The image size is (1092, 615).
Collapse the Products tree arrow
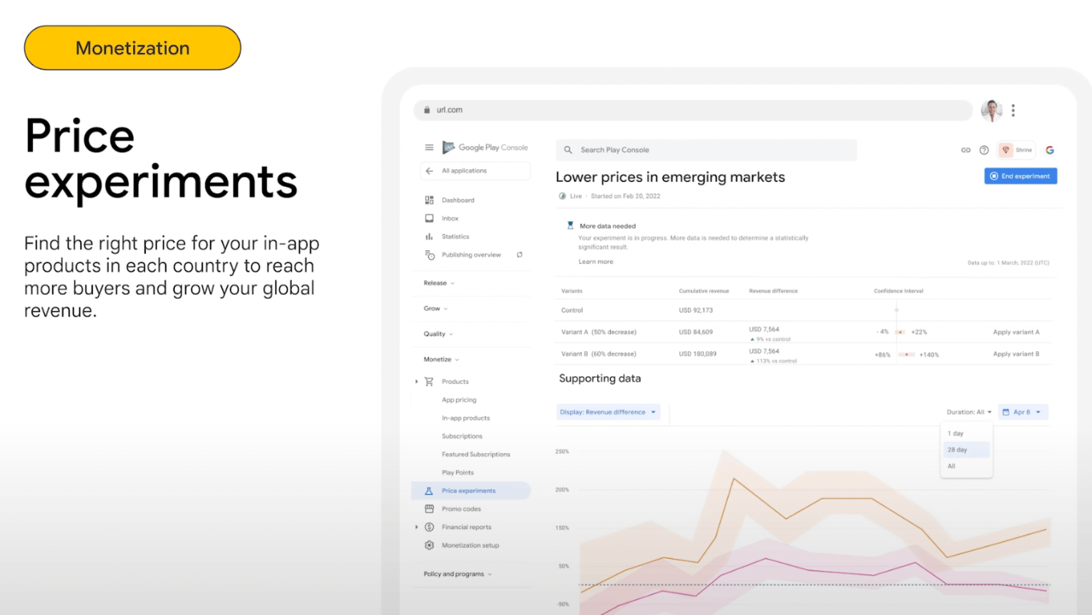coord(417,382)
